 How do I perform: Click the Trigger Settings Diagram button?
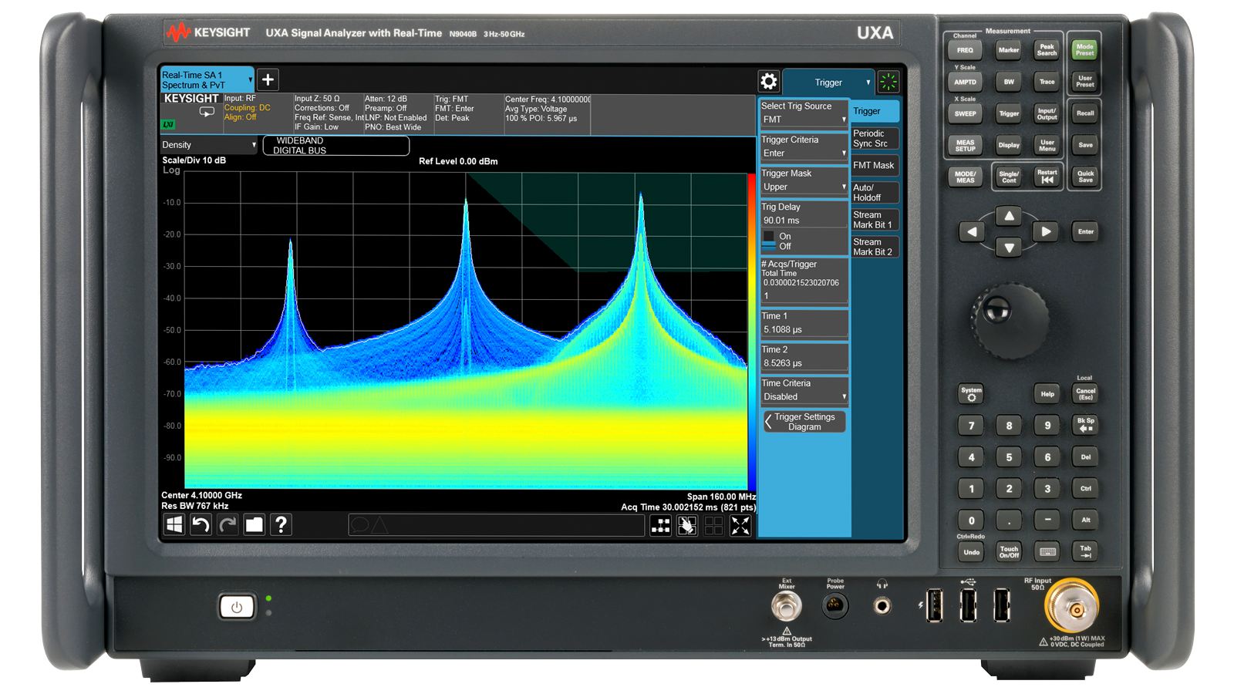[x=804, y=422]
